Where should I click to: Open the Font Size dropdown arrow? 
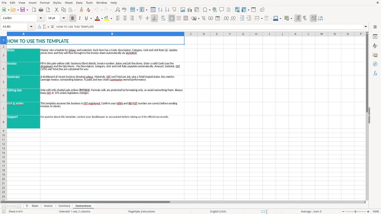(63, 18)
